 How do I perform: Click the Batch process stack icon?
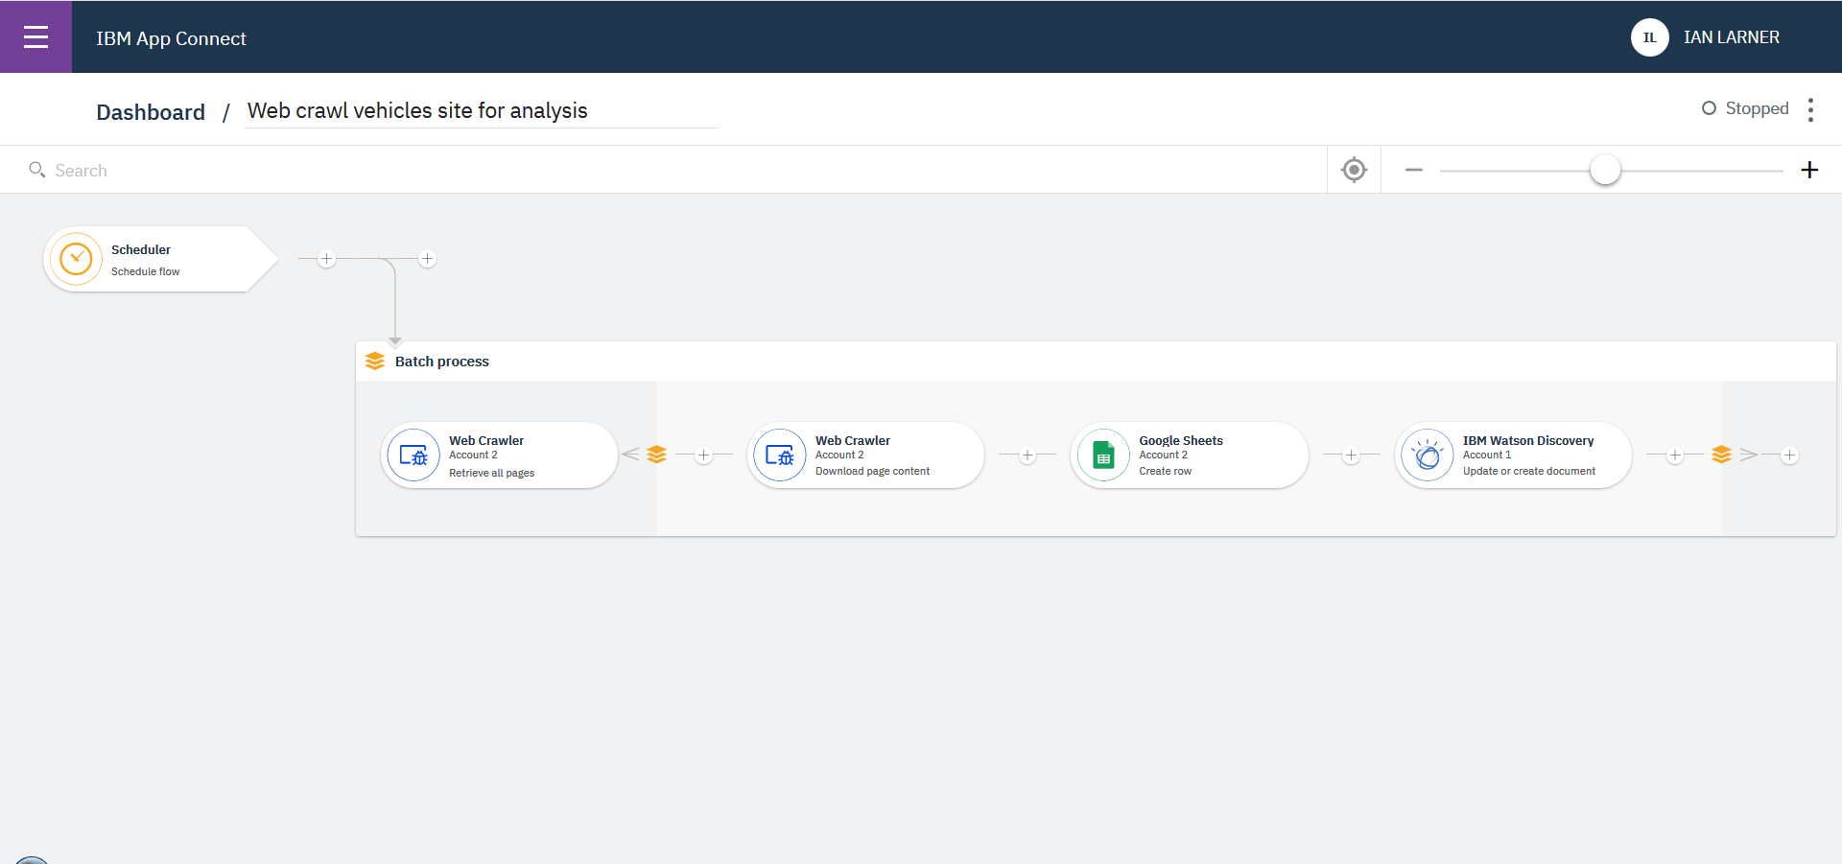tap(375, 362)
